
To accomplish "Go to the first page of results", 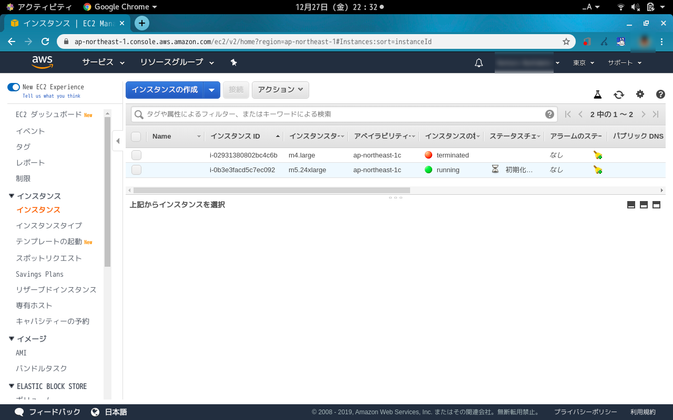I will (568, 114).
